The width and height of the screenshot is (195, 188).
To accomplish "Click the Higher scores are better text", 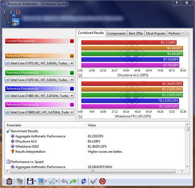I will click(x=105, y=151).
